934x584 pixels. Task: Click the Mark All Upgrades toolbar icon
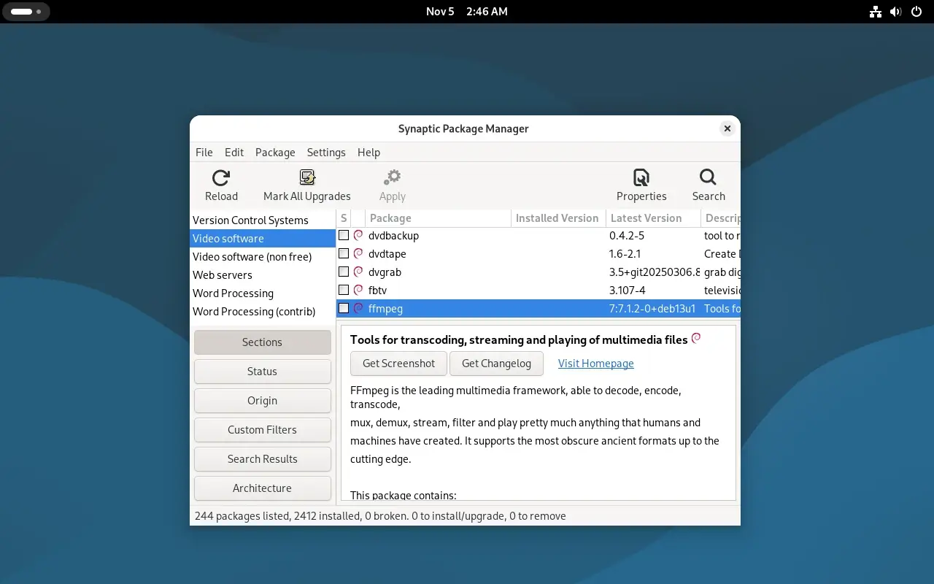pyautogui.click(x=306, y=176)
